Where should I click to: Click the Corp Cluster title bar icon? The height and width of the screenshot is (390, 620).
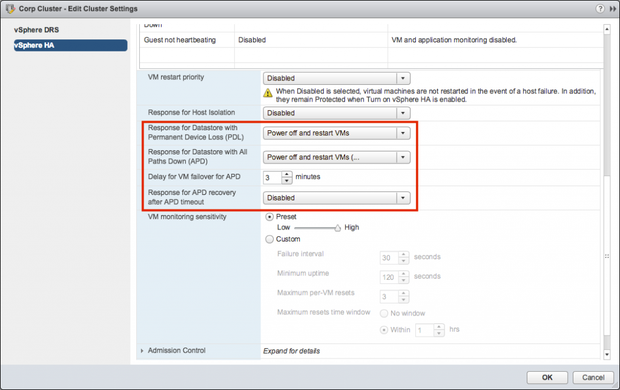(10, 8)
